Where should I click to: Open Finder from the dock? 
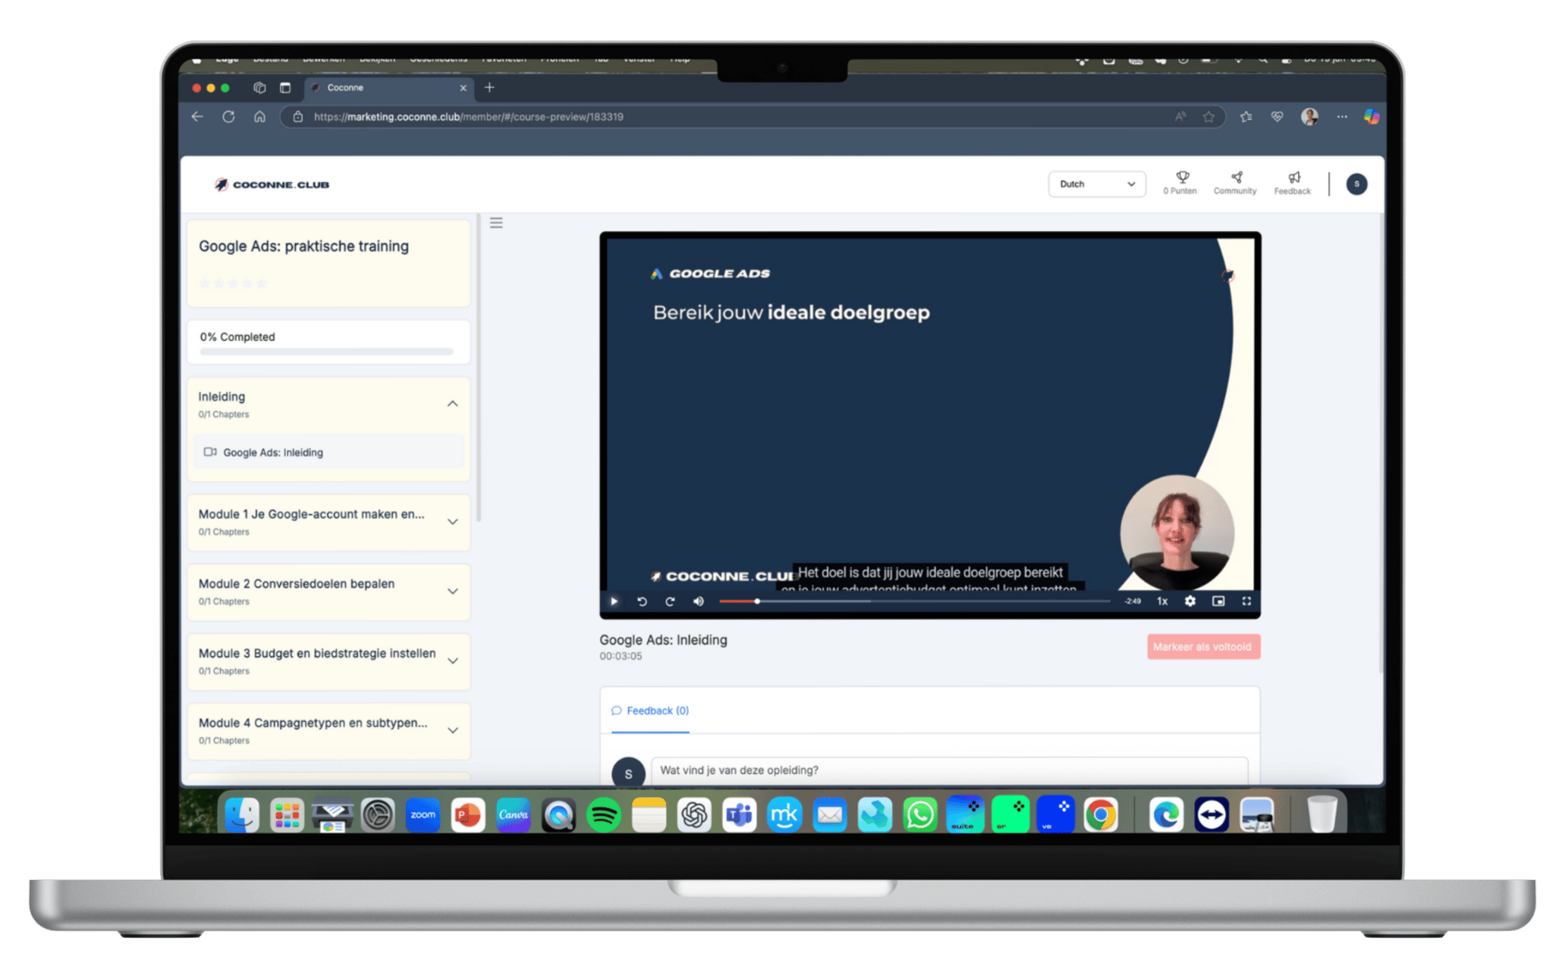[242, 814]
